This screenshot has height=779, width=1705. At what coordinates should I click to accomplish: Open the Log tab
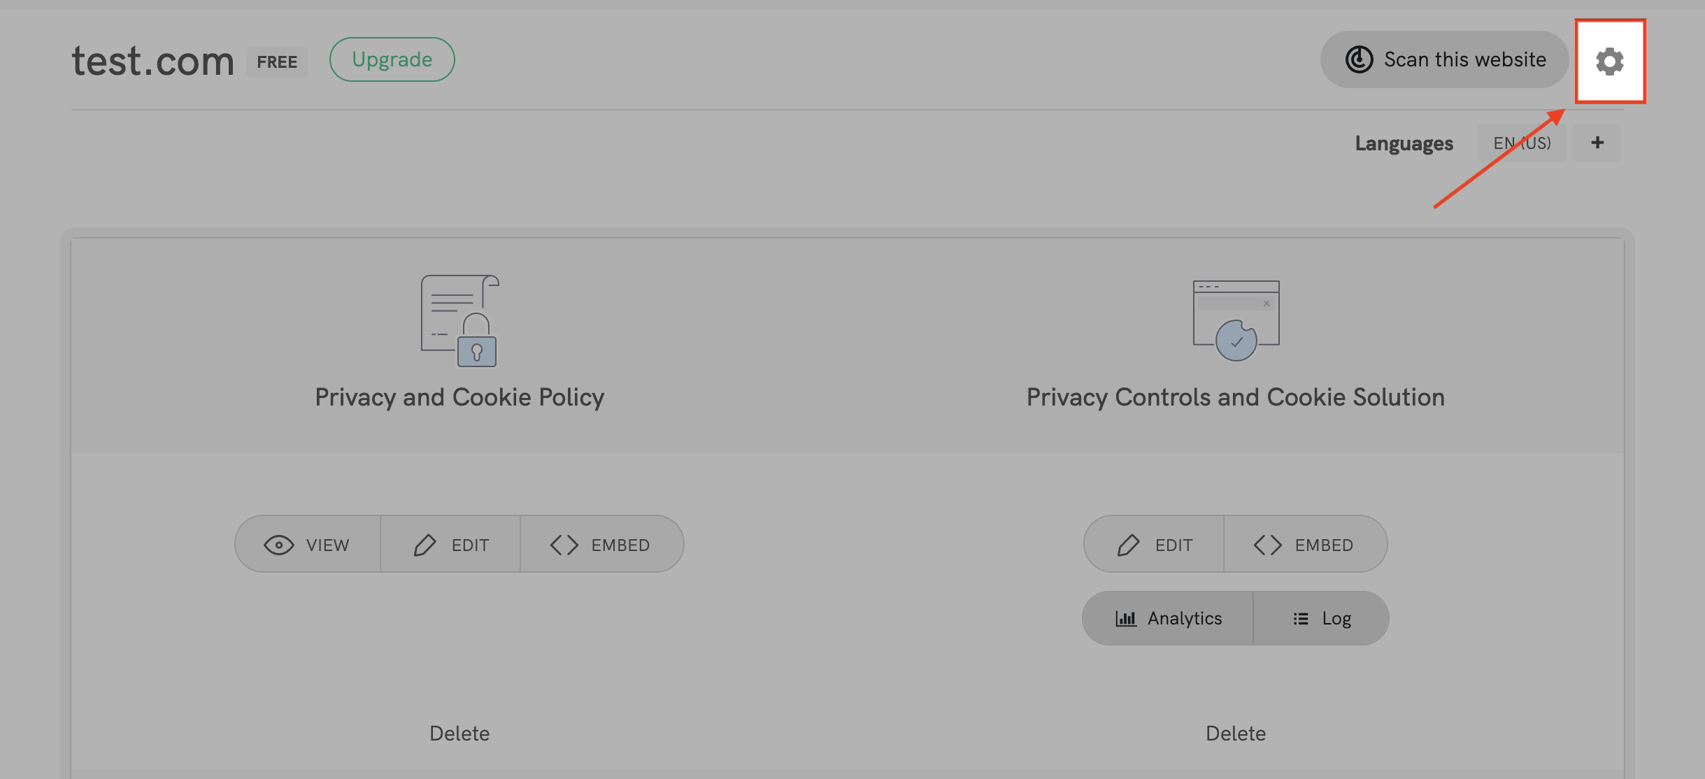pyautogui.click(x=1321, y=618)
